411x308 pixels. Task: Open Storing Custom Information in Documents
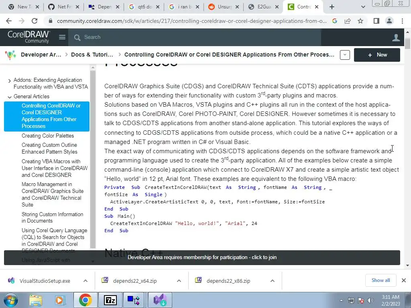[52, 217]
